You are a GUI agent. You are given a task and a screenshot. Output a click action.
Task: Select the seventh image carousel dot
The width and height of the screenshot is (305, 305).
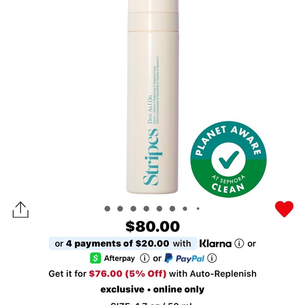(x=185, y=209)
